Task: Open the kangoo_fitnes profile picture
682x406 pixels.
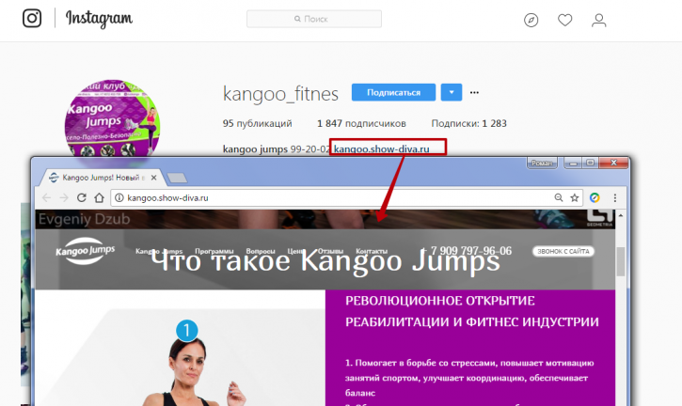Action: click(x=112, y=118)
